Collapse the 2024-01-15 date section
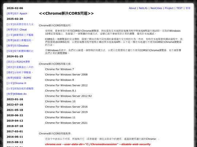Screen dimensions: 197x147 click(15, 56)
